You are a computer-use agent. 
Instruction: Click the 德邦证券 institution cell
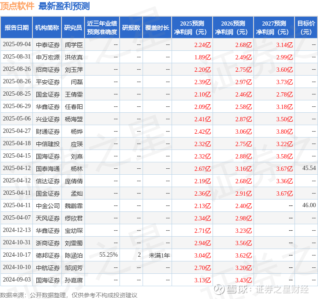pos(48,255)
